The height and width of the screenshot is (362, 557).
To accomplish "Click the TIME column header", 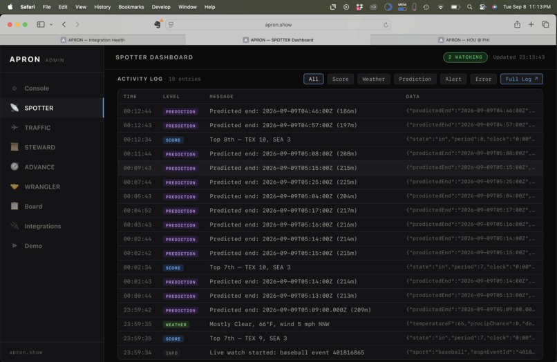I will 130,96.
